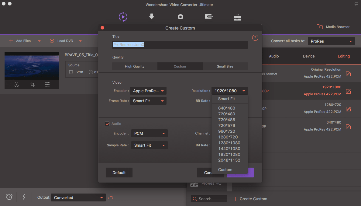Image resolution: width=361 pixels, height=206 pixels.
Task: Open the effects adjustment sliders icon
Action: (x=47, y=85)
